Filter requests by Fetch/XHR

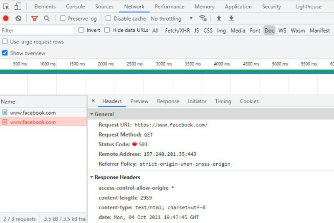tap(177, 30)
